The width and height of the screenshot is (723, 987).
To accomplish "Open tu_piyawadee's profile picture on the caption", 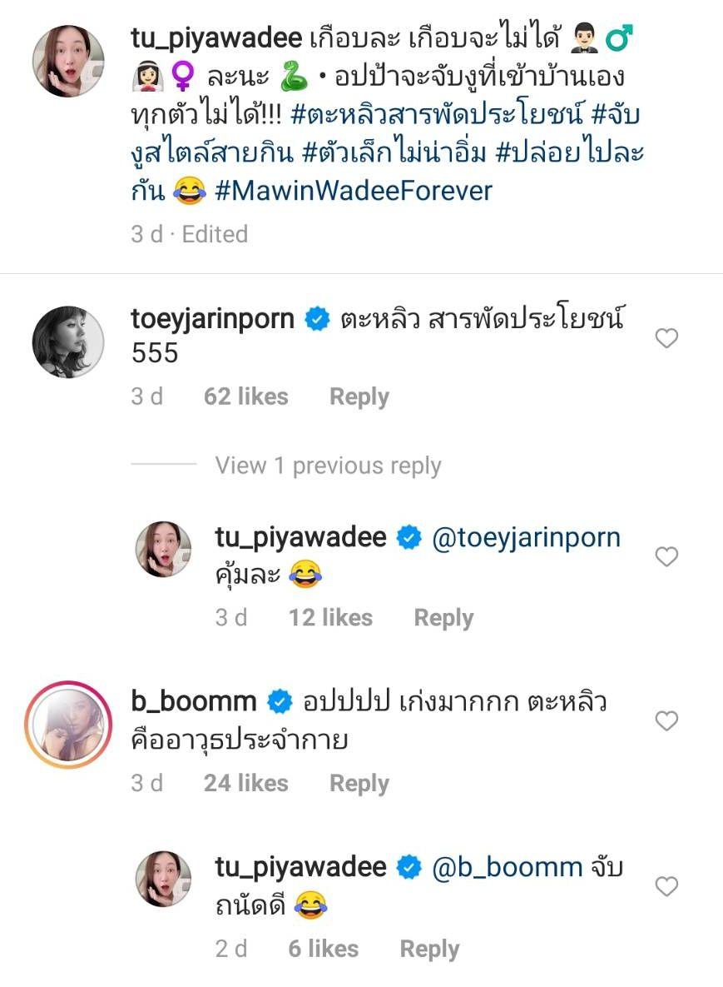I will point(68,61).
